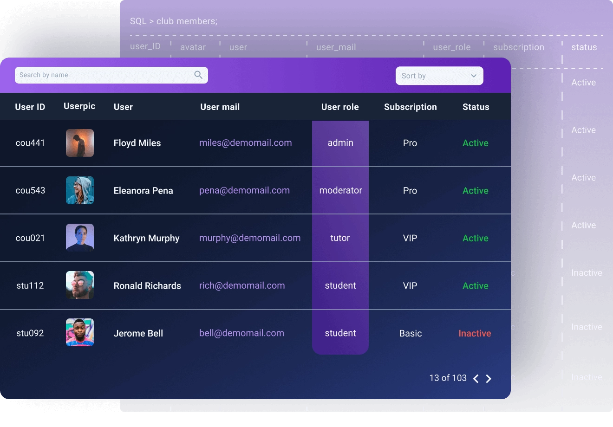Click bell@demomail.com email link

click(x=241, y=333)
